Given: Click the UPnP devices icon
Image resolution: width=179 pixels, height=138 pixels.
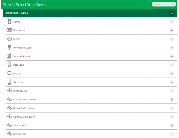Looking at the screenshot, I should tap(9, 134).
